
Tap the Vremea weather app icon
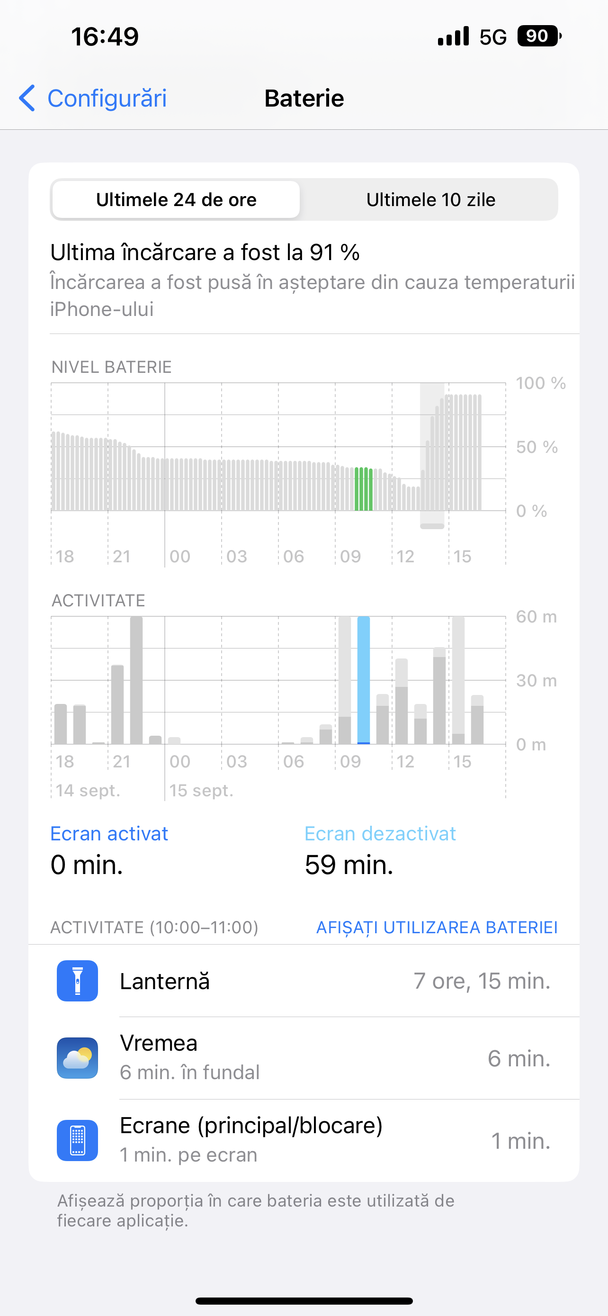click(77, 1057)
